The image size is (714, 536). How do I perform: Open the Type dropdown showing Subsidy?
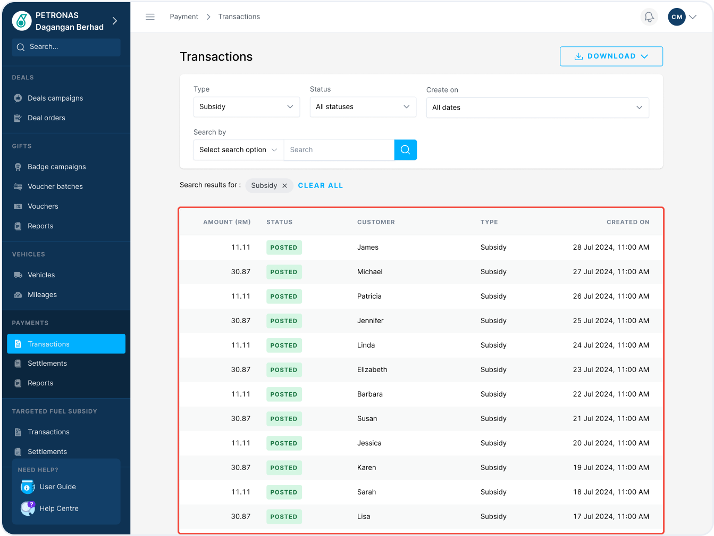[247, 107]
